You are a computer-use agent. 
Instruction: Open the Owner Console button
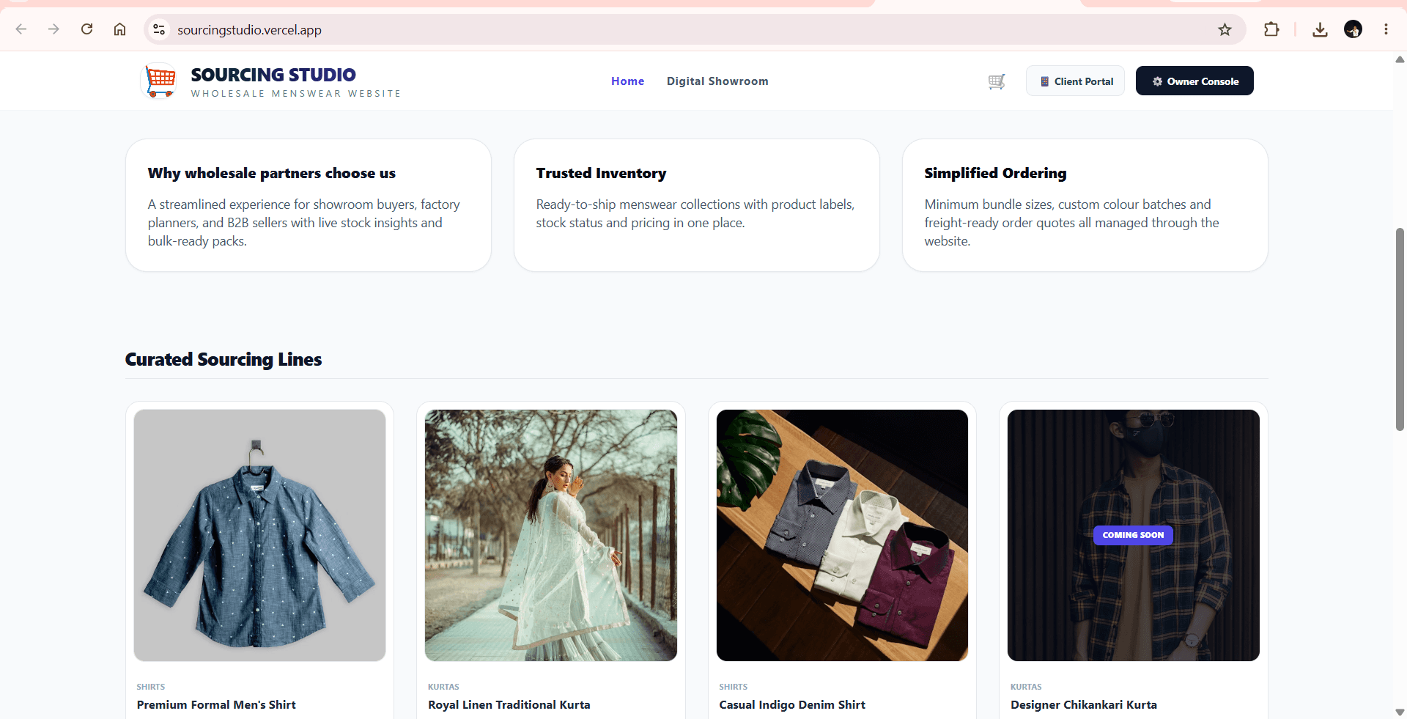1194,81
